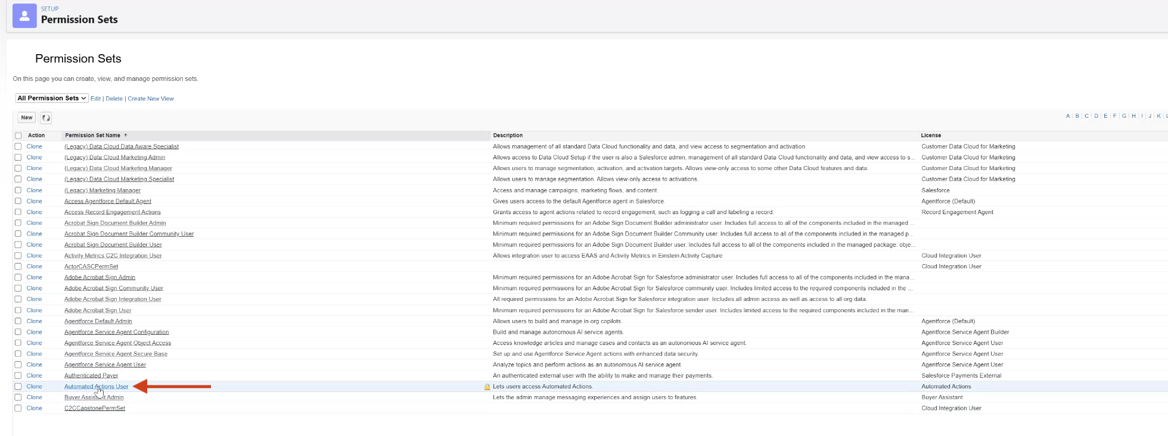Open Adobe Acrobat Sign Community User
This screenshot has height=436, width=1168.
(x=114, y=288)
